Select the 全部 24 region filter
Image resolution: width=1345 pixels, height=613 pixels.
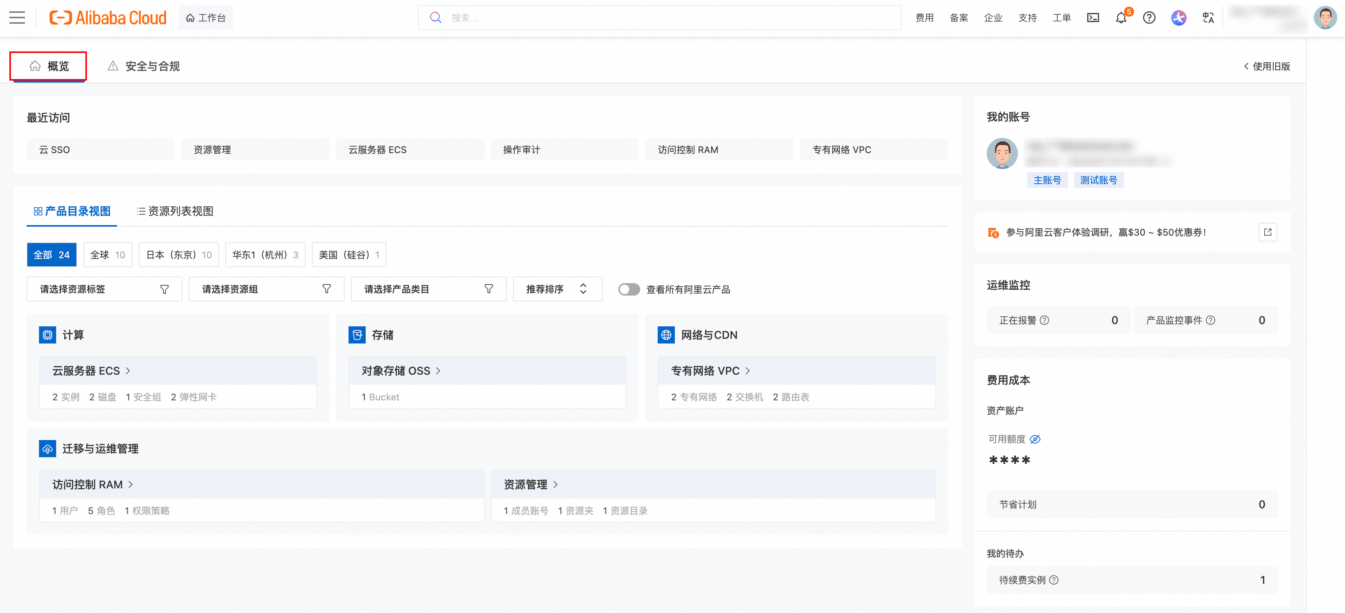(51, 255)
